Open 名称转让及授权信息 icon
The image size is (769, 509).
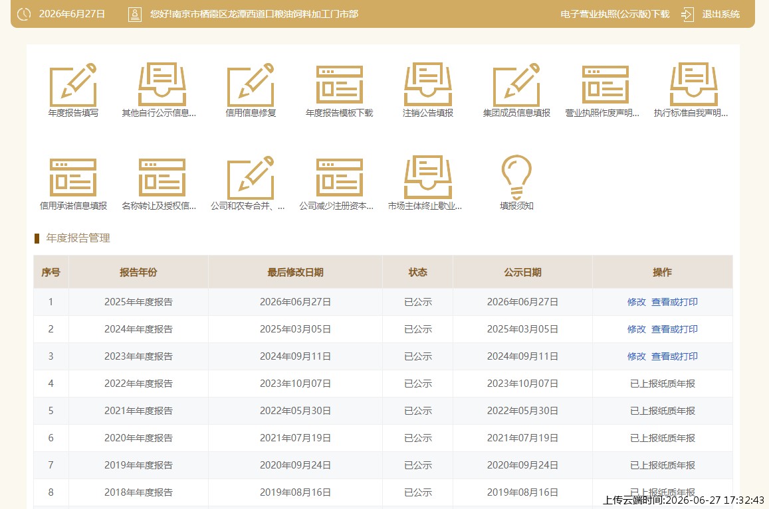tap(162, 177)
